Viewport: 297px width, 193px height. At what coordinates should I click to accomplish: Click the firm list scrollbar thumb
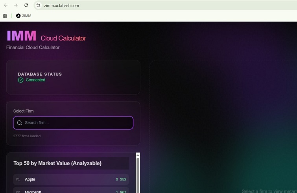138,175
